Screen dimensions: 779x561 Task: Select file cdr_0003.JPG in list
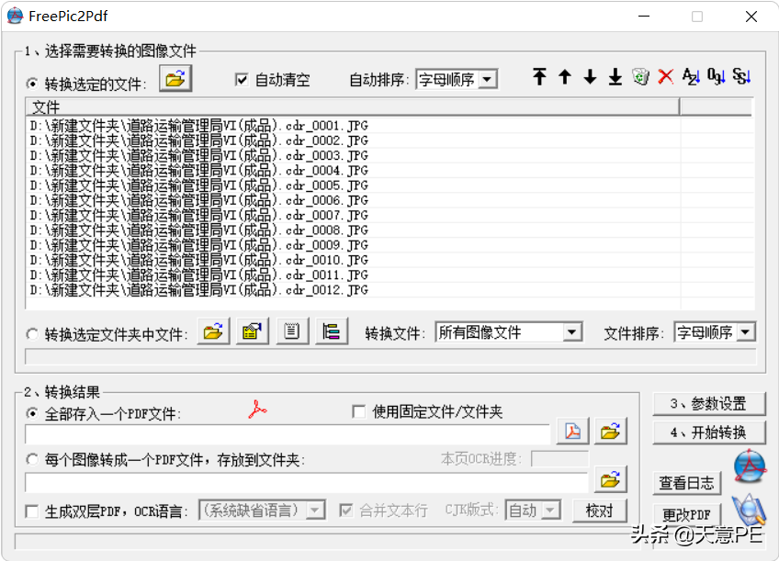pos(198,155)
